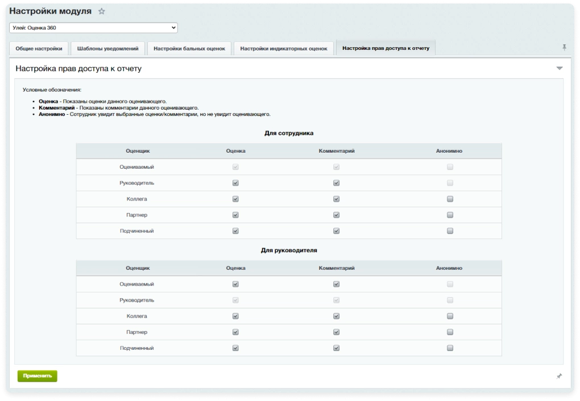
Task: Click the Для руководителя table heading
Action: click(x=289, y=250)
